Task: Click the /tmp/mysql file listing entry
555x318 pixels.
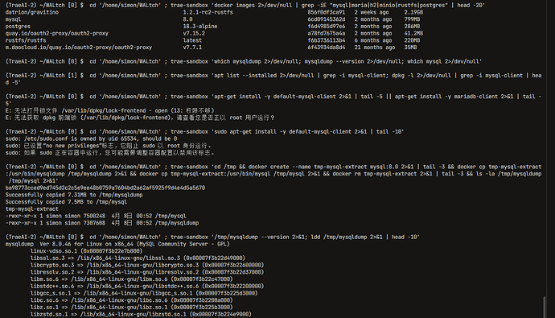Action: tap(96, 216)
